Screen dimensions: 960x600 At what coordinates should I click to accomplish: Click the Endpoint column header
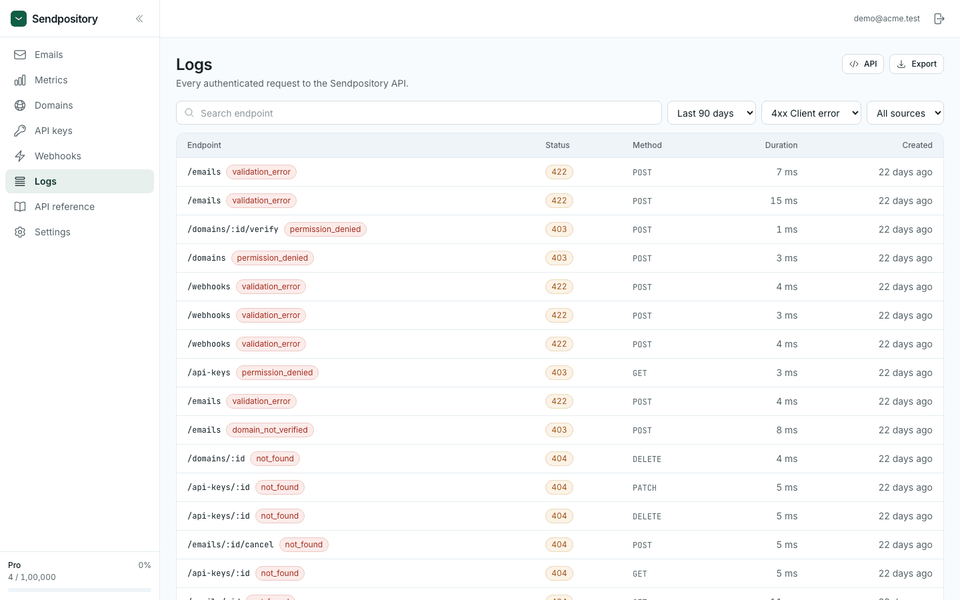[204, 145]
